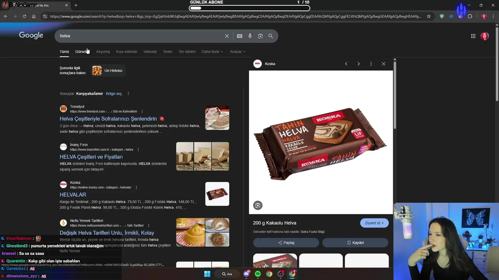This screenshot has height=280, width=499.
Task: Open the taskbar Ara search box
Action: point(227,274)
